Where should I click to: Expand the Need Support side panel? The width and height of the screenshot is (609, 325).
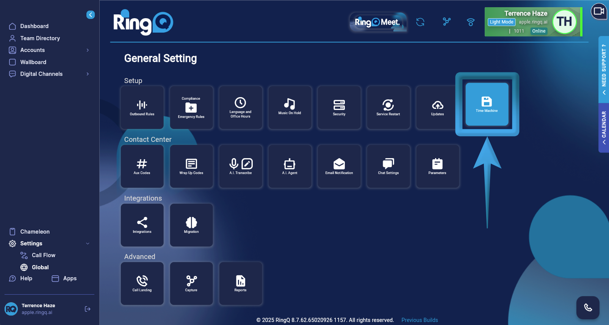click(x=604, y=69)
